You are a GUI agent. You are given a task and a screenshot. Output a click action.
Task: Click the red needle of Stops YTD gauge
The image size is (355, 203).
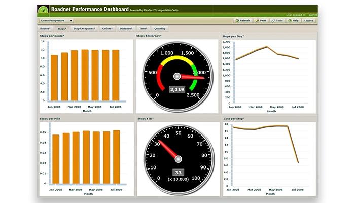(x=167, y=149)
